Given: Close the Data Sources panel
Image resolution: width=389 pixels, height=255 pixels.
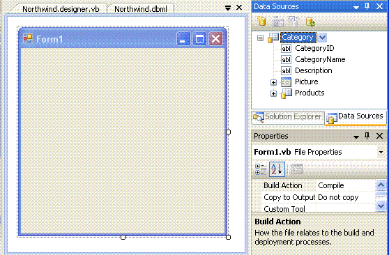Looking at the screenshot, I should [x=379, y=6].
